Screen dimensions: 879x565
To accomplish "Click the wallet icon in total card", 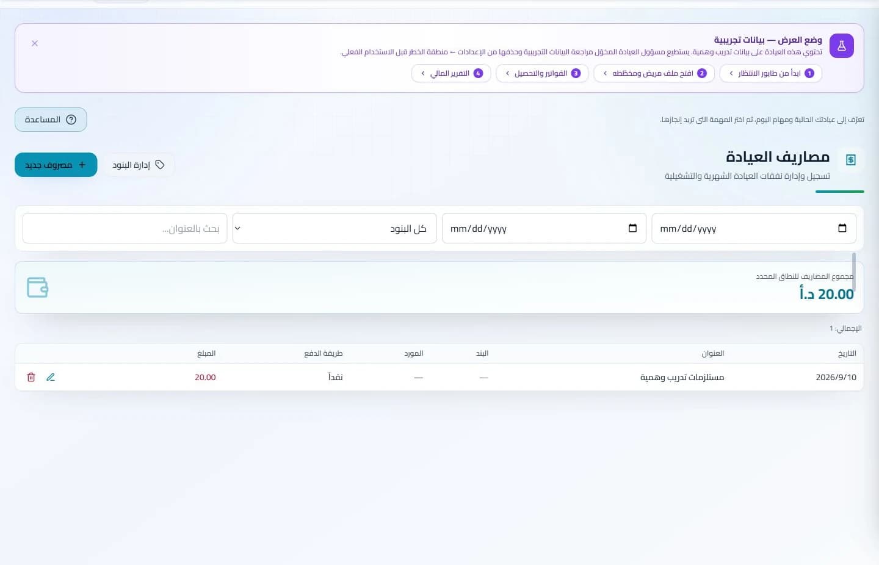I will click(37, 287).
